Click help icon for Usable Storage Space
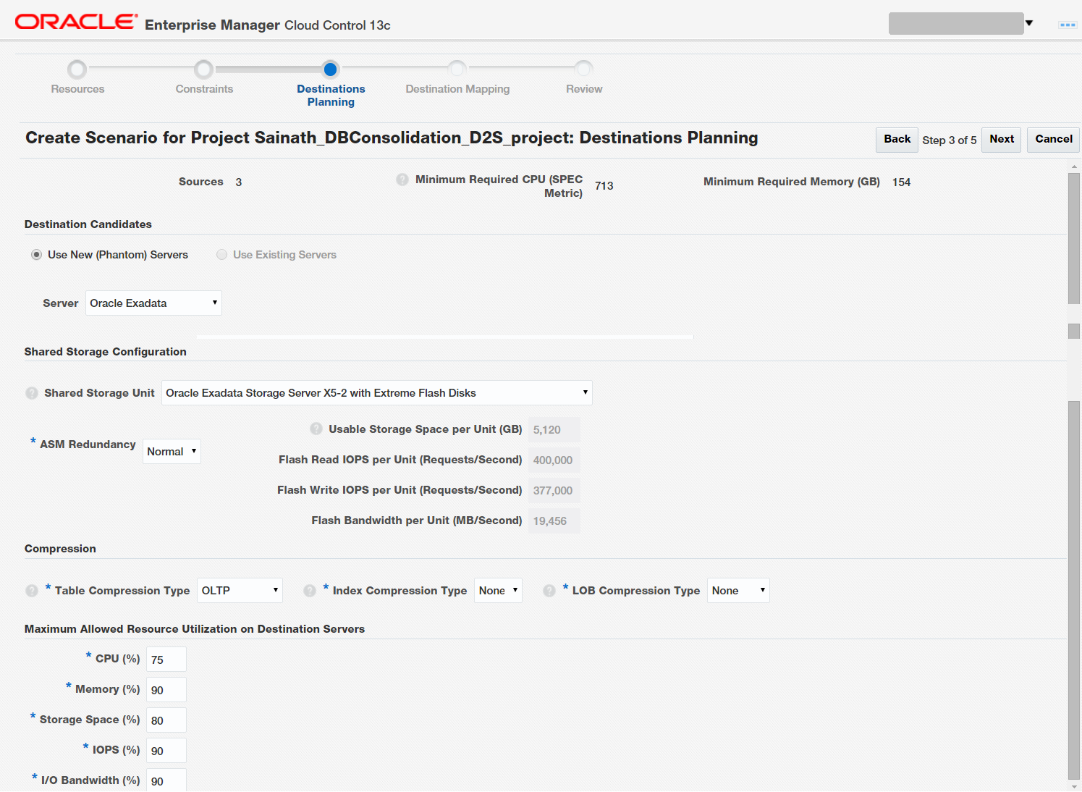This screenshot has width=1082, height=792. click(316, 429)
